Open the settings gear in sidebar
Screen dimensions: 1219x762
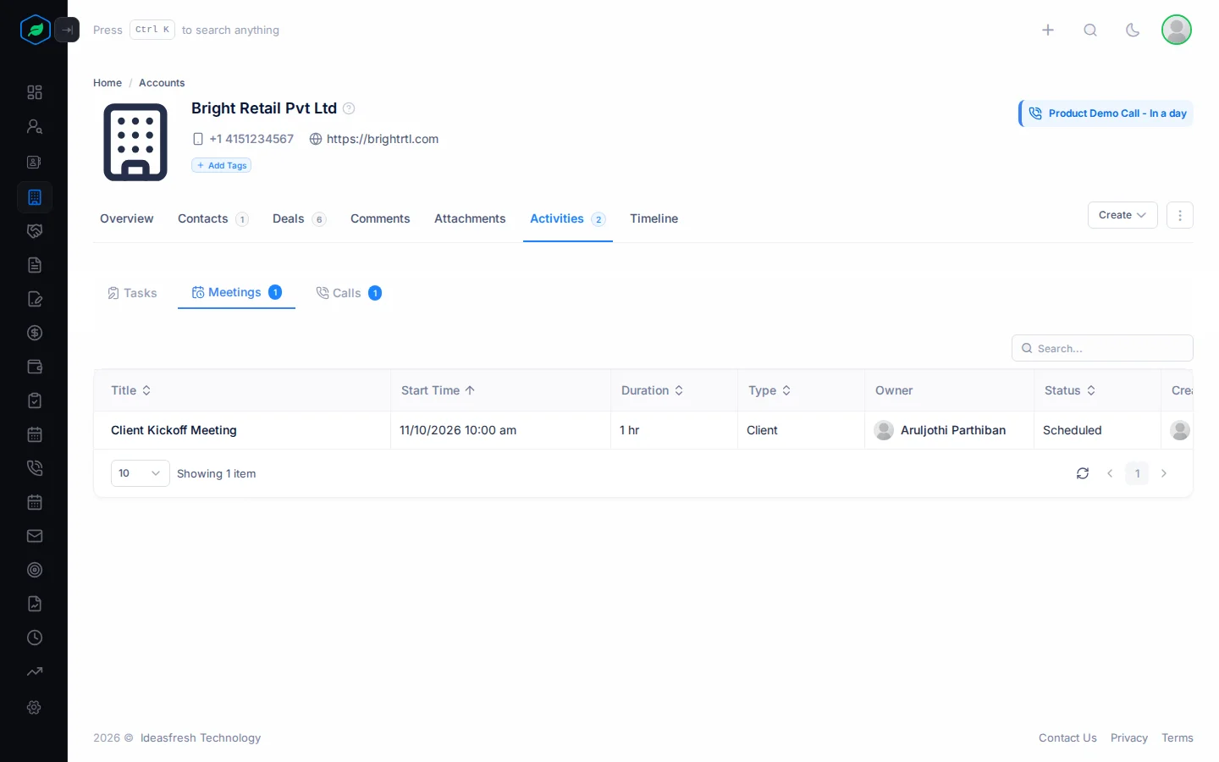pyautogui.click(x=35, y=707)
